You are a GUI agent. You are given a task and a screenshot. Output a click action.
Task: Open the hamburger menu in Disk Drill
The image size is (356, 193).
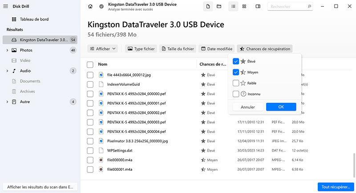click(x=6, y=6)
